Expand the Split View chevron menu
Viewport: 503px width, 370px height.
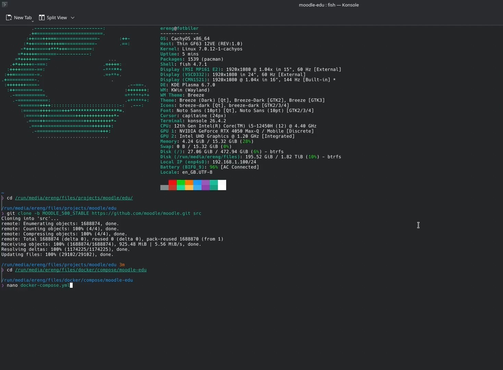pyautogui.click(x=73, y=17)
